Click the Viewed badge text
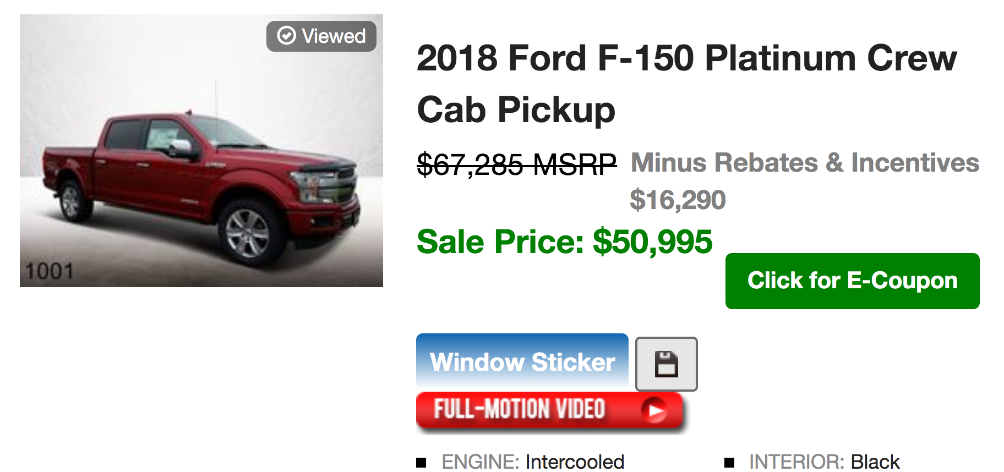Image resolution: width=1004 pixels, height=472 pixels. point(334,36)
